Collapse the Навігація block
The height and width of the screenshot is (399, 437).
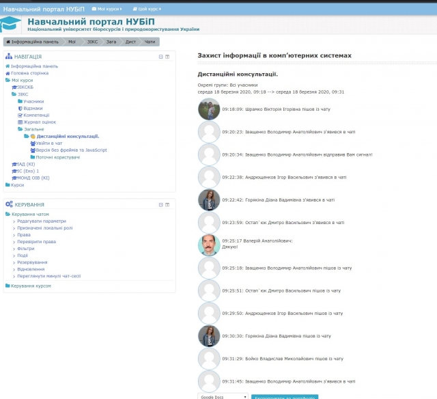coord(161,57)
